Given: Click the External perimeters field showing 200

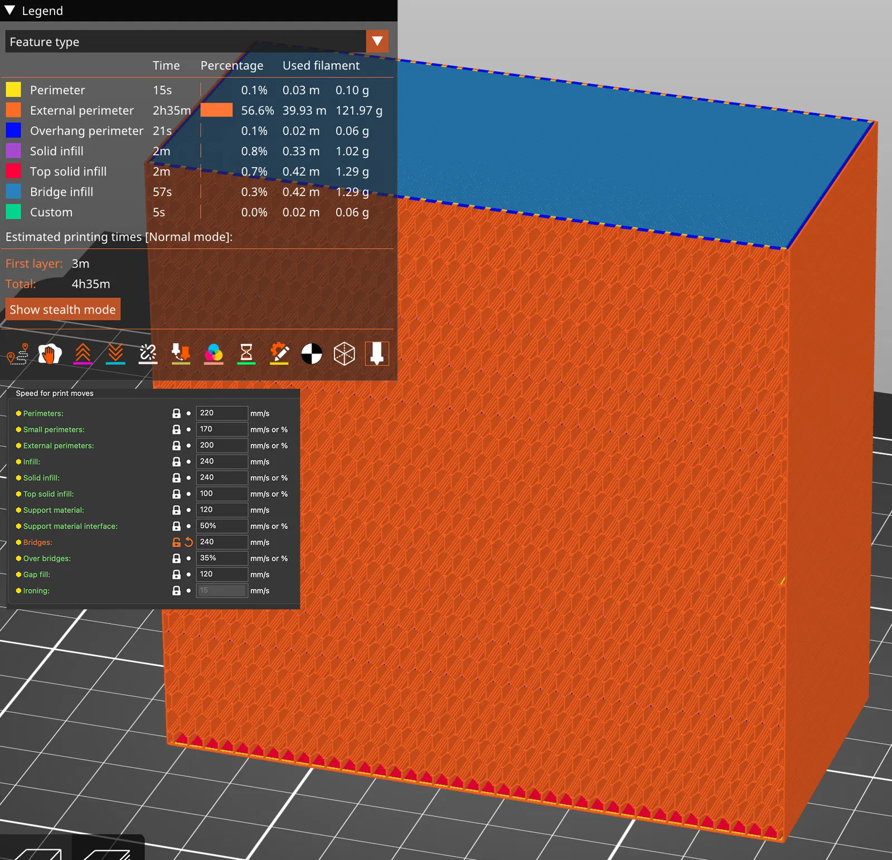Looking at the screenshot, I should pyautogui.click(x=222, y=446).
